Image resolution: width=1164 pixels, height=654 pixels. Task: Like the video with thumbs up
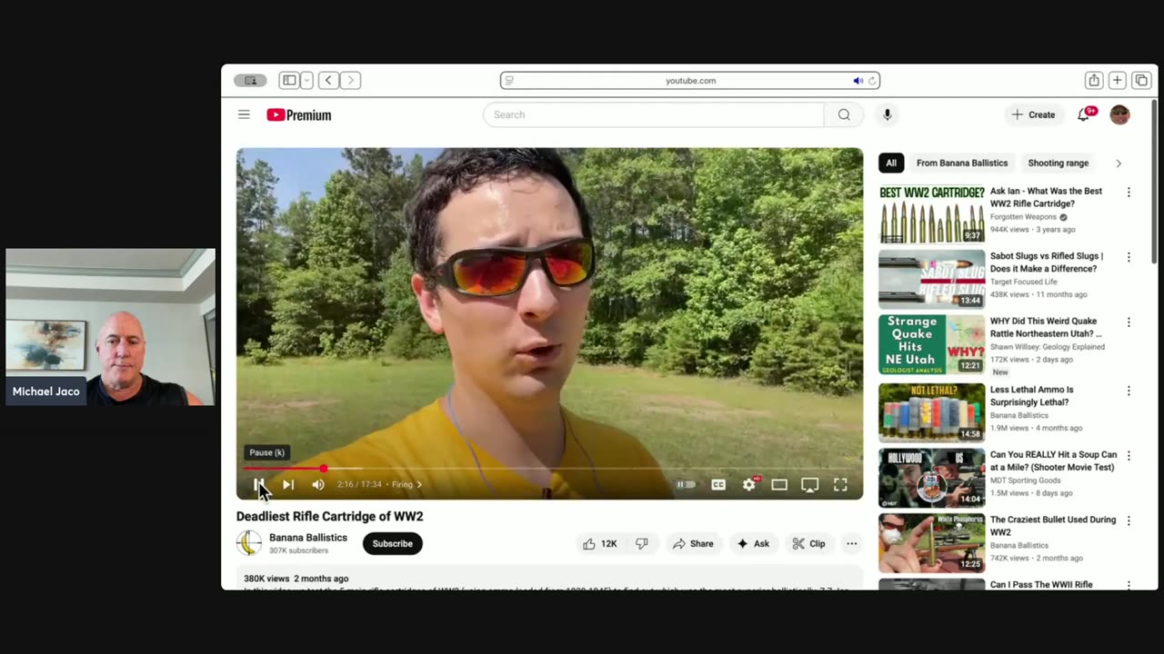[x=600, y=544]
